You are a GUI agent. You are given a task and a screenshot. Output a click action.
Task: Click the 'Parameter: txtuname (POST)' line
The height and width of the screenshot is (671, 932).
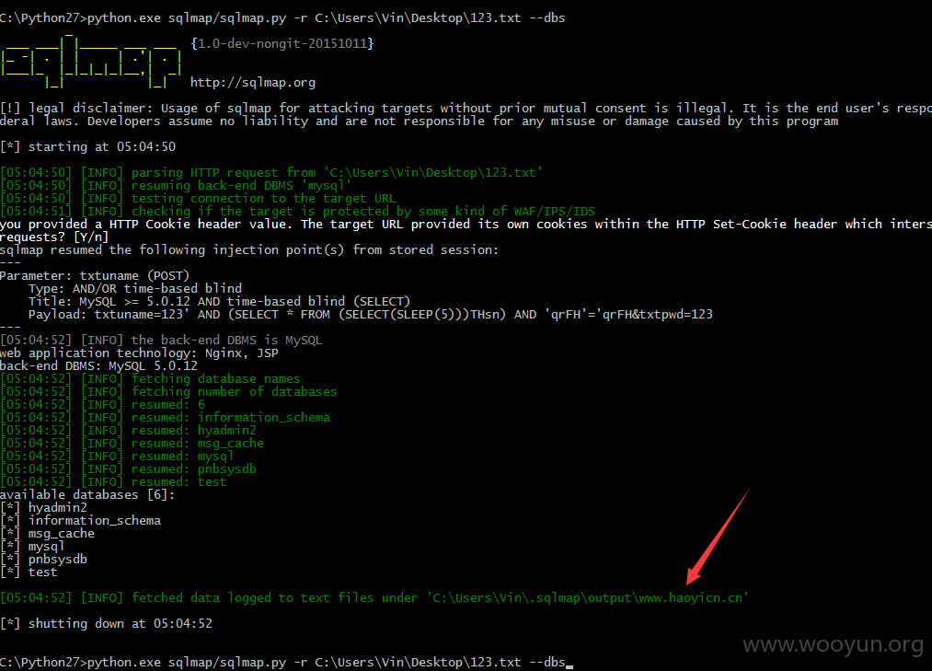point(95,276)
